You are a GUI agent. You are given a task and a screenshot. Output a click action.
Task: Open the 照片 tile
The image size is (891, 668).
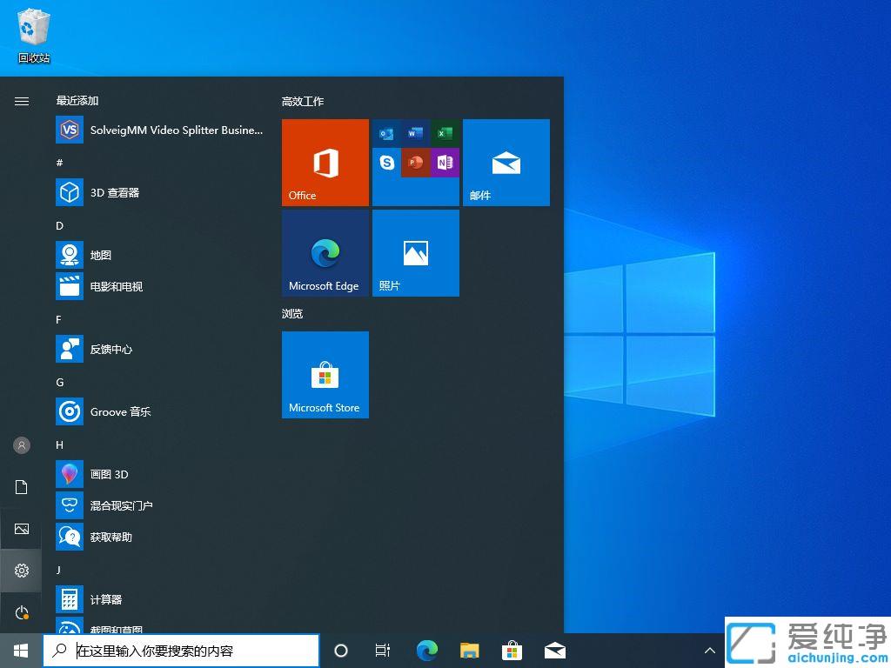pyautogui.click(x=415, y=252)
